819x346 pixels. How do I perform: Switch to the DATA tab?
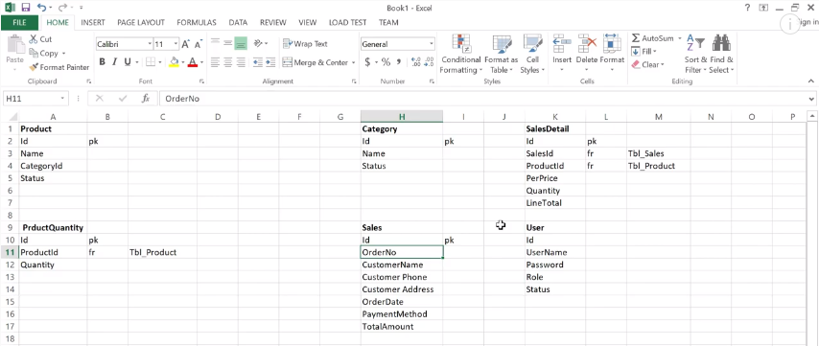[238, 23]
